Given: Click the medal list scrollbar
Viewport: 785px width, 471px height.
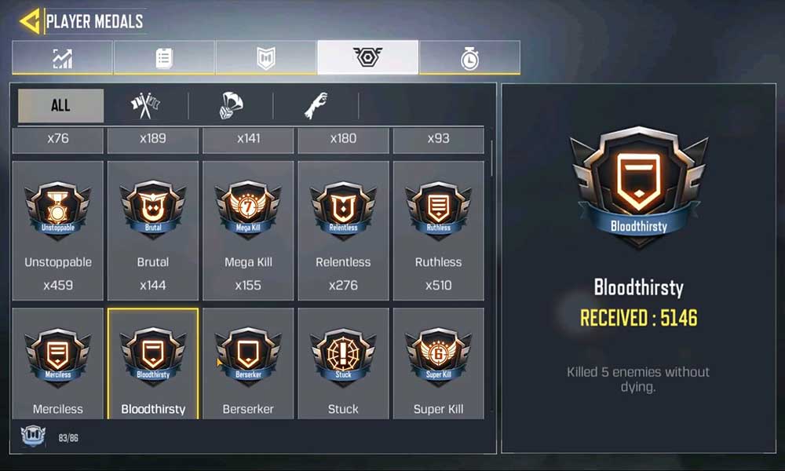Looking at the screenshot, I should click(491, 158).
